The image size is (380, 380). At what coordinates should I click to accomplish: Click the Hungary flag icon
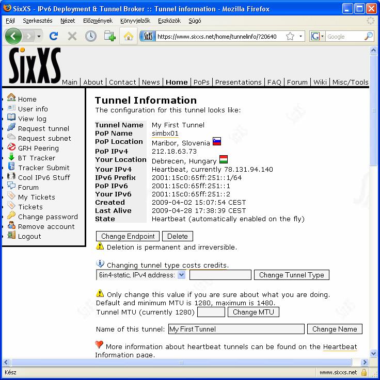coord(224,159)
